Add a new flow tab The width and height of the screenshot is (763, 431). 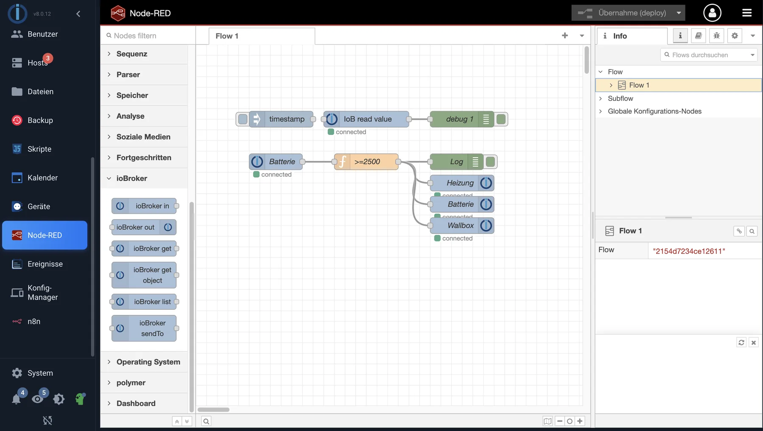(565, 36)
